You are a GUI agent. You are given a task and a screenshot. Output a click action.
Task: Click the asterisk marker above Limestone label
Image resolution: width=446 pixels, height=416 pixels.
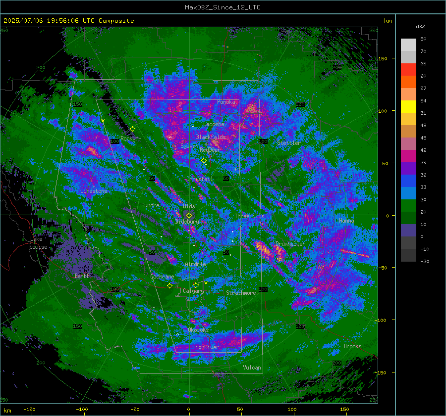(x=94, y=186)
